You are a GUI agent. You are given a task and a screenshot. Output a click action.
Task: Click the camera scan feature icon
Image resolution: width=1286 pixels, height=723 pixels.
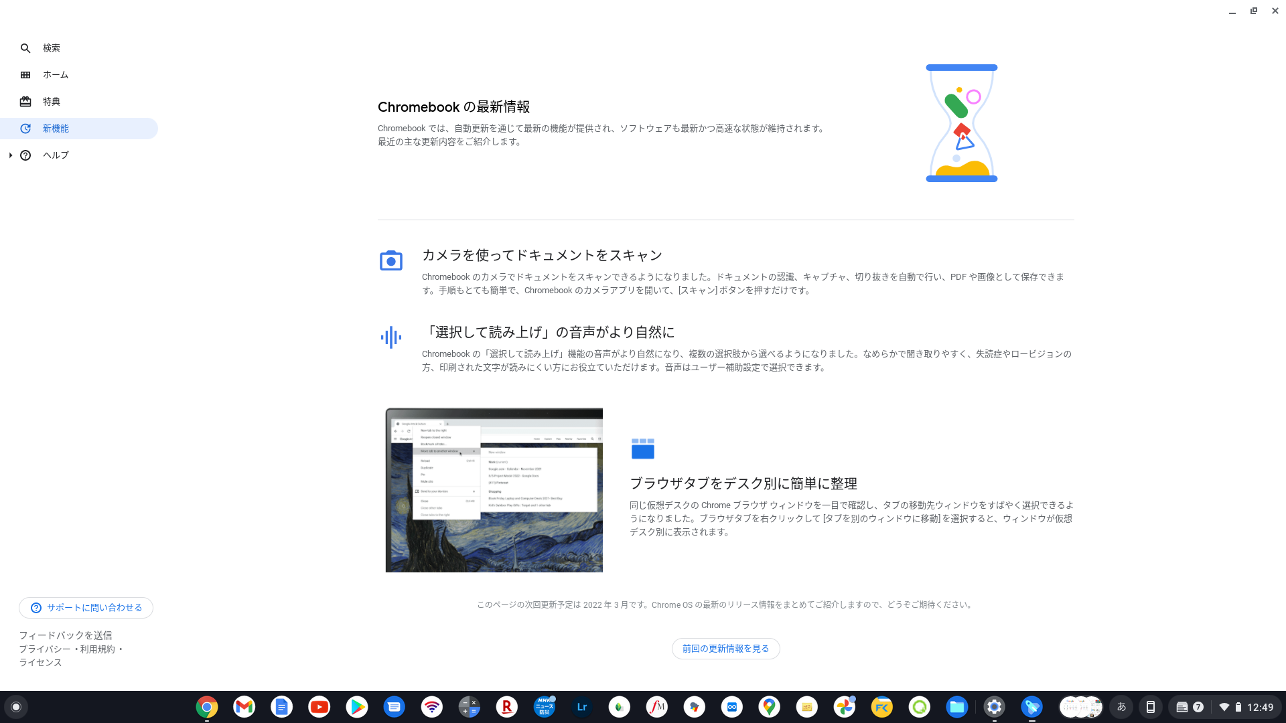coord(391,260)
